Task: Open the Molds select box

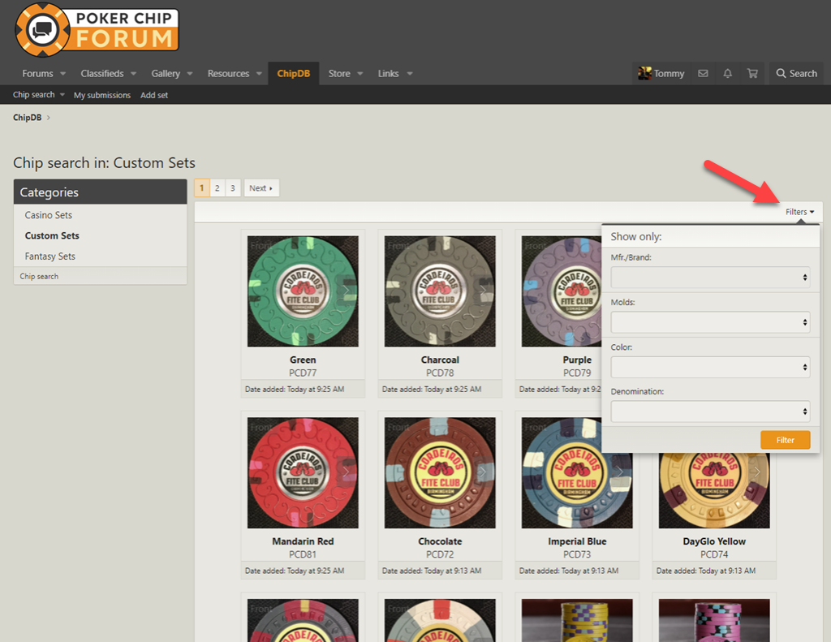Action: point(710,321)
